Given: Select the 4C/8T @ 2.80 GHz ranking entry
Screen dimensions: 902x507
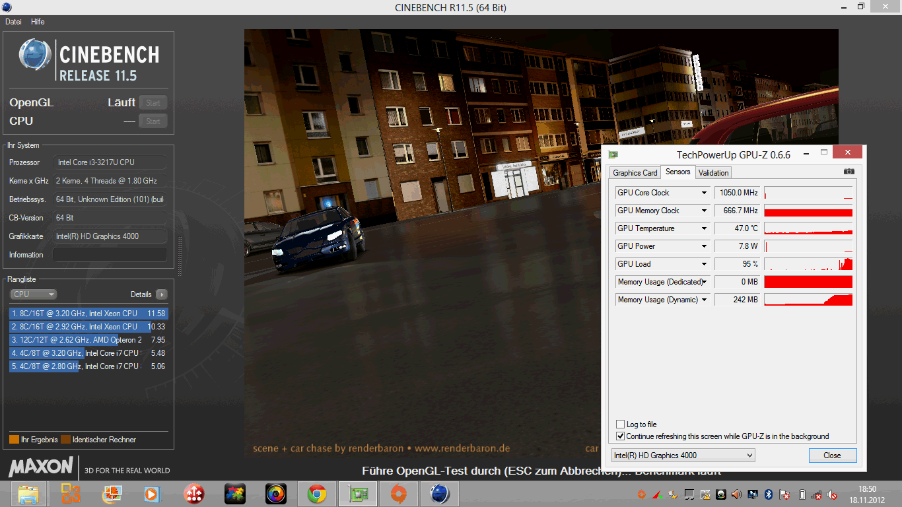Looking at the screenshot, I should 88,366.
